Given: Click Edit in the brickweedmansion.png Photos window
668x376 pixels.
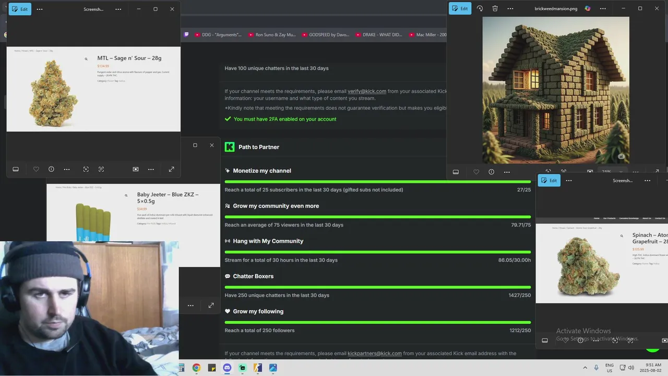Looking at the screenshot, I should click(460, 8).
